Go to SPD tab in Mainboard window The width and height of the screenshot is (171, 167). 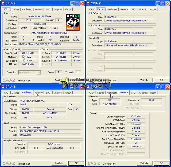(x=48, y=93)
